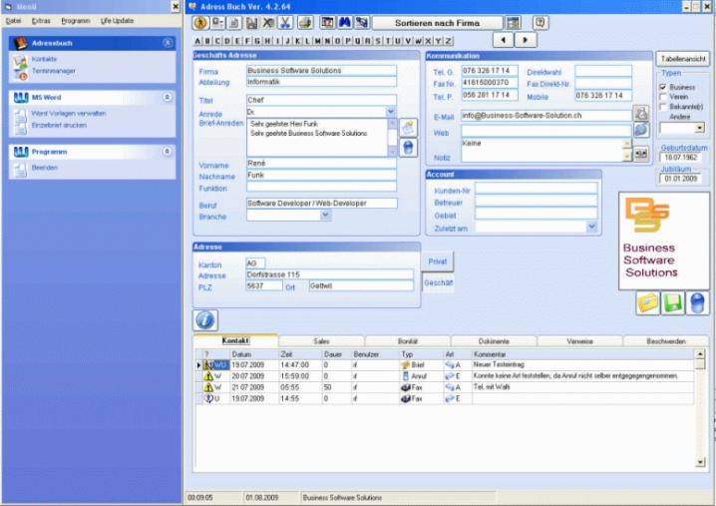716x506 pixels.
Task: Add a new Brief-Anrede with the note icon
Action: pyautogui.click(x=408, y=127)
